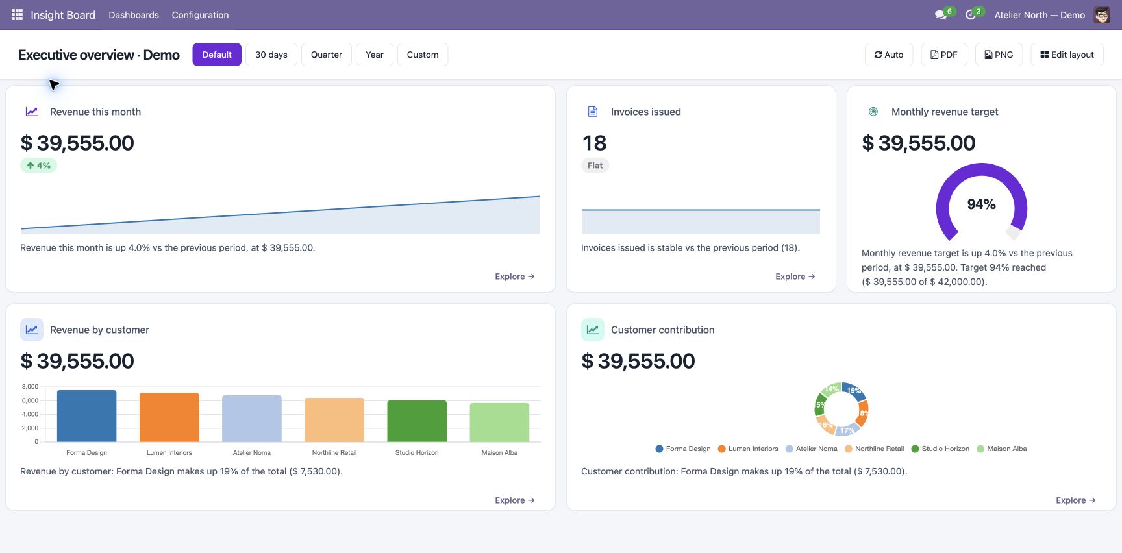This screenshot has height=553, width=1122.
Task: Toggle Northline Retail in donut legend
Action: 874,449
